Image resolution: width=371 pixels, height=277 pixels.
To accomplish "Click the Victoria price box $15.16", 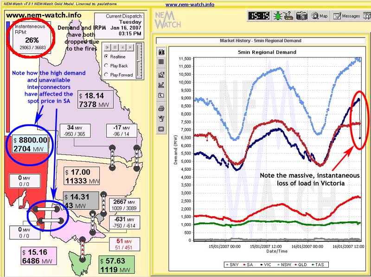I will tap(38, 256).
